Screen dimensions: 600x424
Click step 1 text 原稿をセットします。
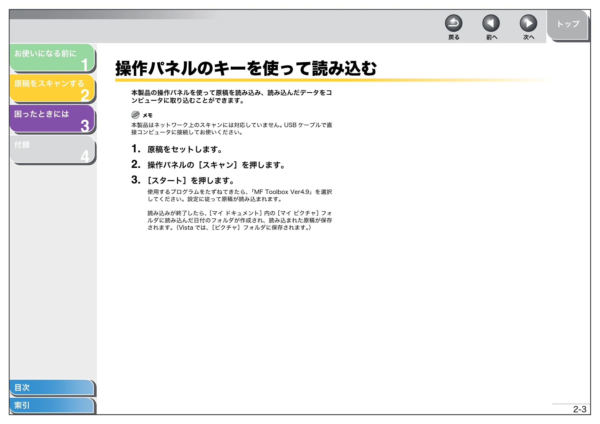[x=185, y=149]
